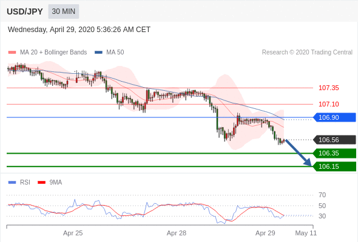
Task: Click the Apr 28 date axis label
Action: click(177, 233)
